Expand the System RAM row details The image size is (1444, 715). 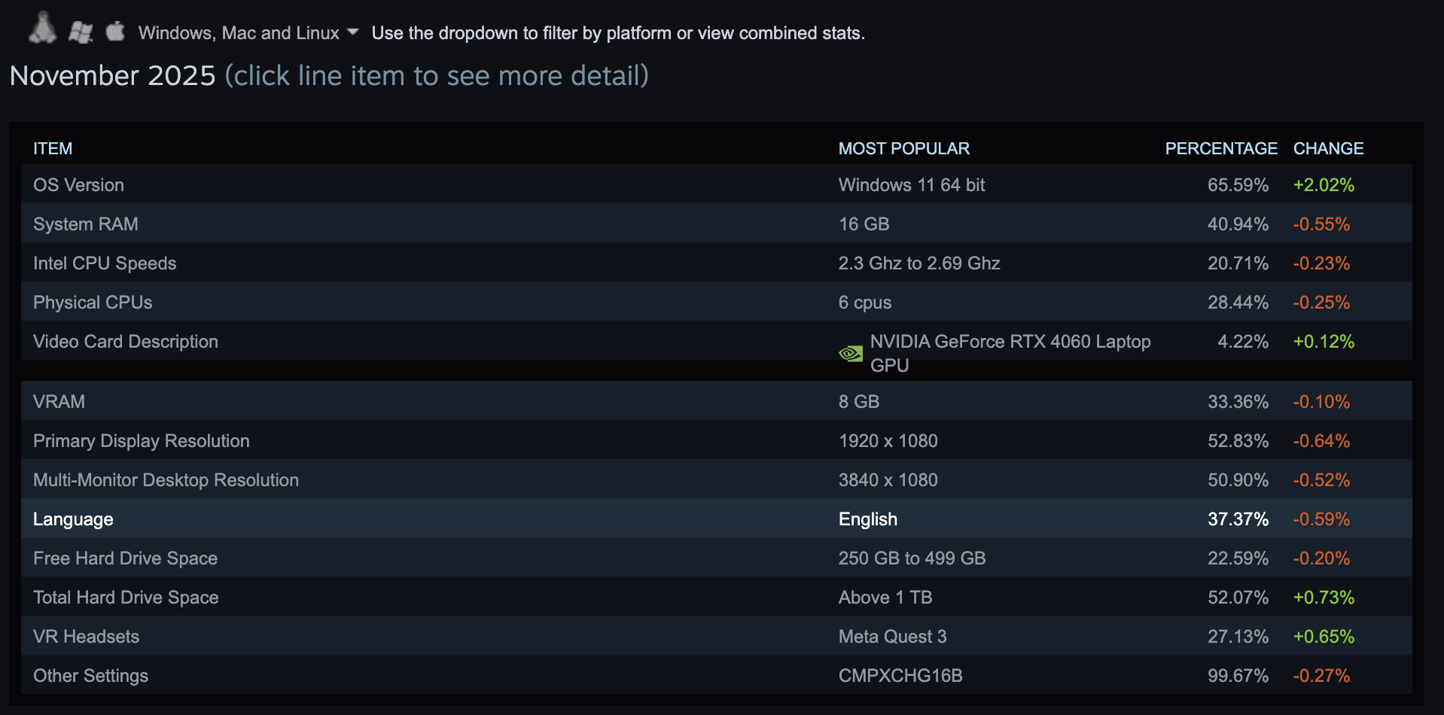tap(86, 224)
